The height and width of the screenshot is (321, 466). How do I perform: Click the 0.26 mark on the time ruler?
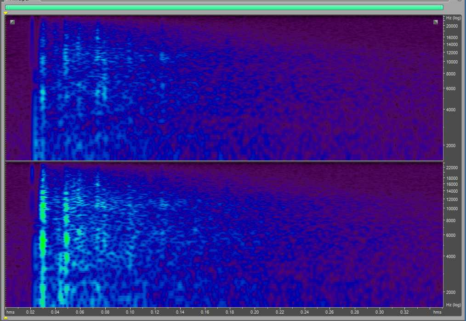point(330,312)
